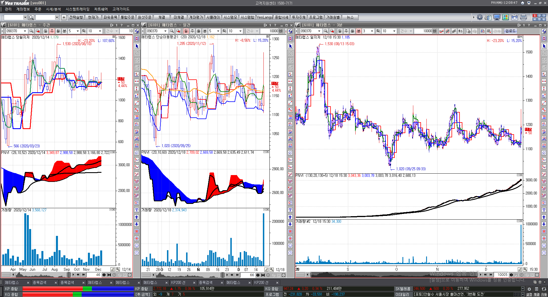This screenshot has width=548, height=297.
Task: Click the 뉴스 button in toolbar
Action: 350,17
